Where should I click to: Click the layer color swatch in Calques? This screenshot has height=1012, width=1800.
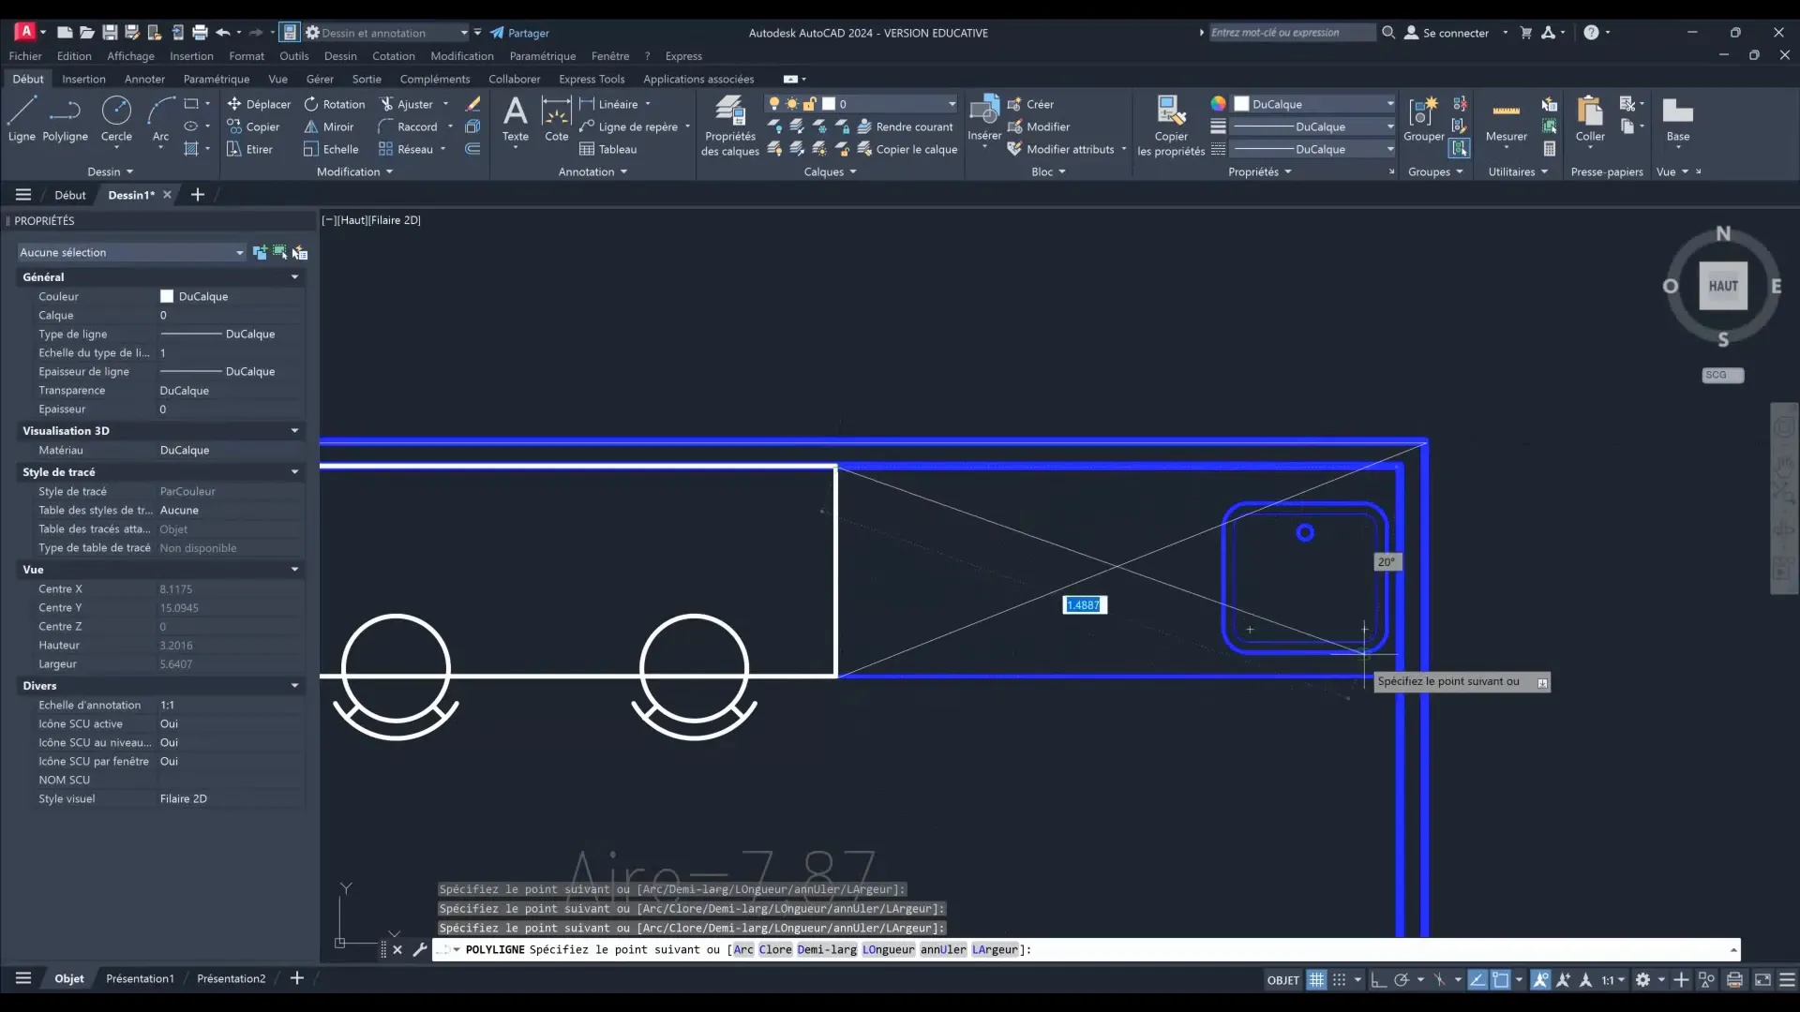coord(829,104)
